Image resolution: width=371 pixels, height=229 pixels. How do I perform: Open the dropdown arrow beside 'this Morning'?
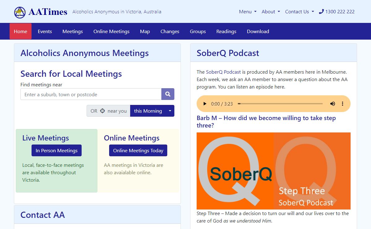click(x=170, y=111)
